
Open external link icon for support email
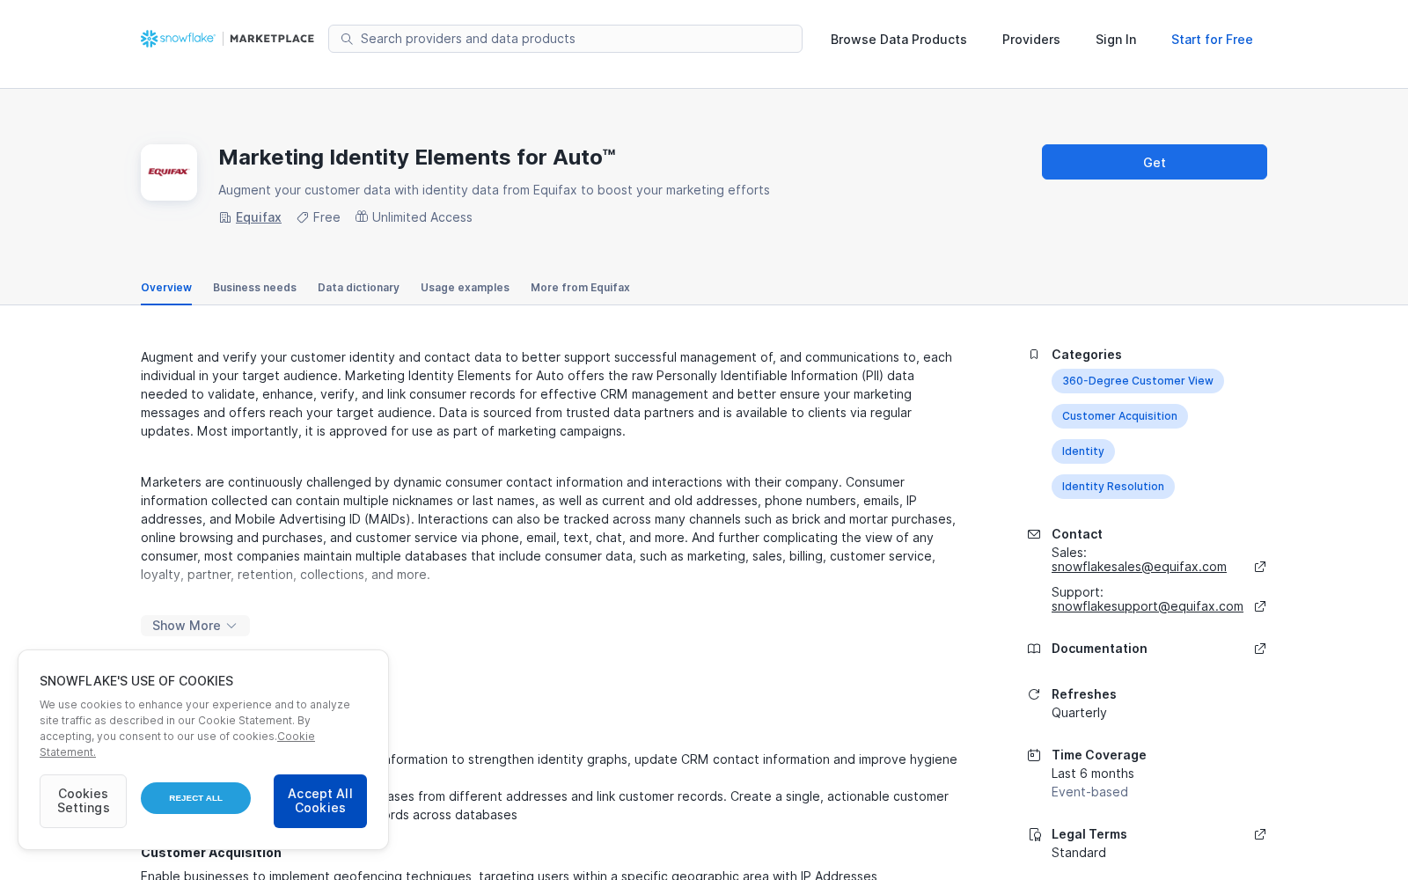[x=1260, y=606]
